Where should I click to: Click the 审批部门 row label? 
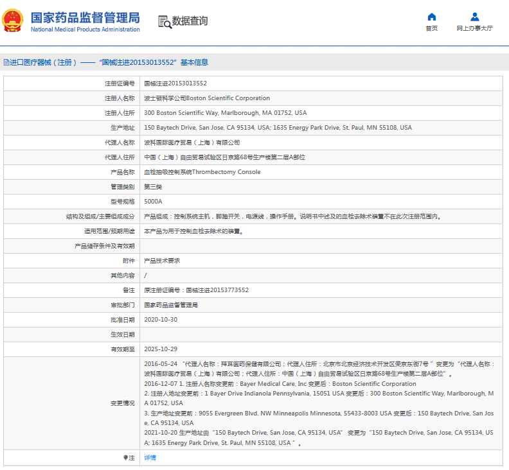(122, 305)
